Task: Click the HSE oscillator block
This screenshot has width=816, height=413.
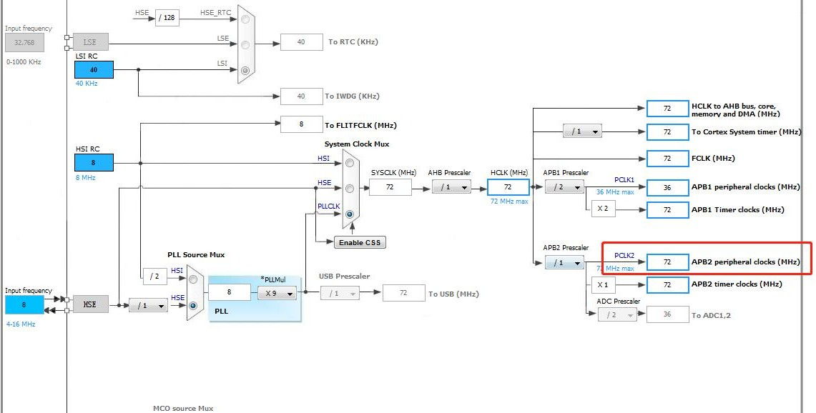Action: pos(91,304)
